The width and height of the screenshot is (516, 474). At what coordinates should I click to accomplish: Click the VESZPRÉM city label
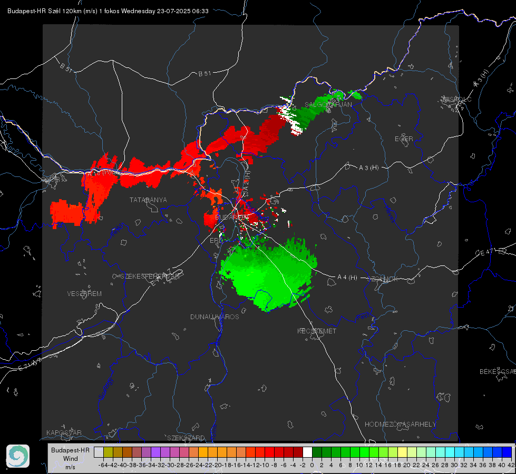click(84, 294)
